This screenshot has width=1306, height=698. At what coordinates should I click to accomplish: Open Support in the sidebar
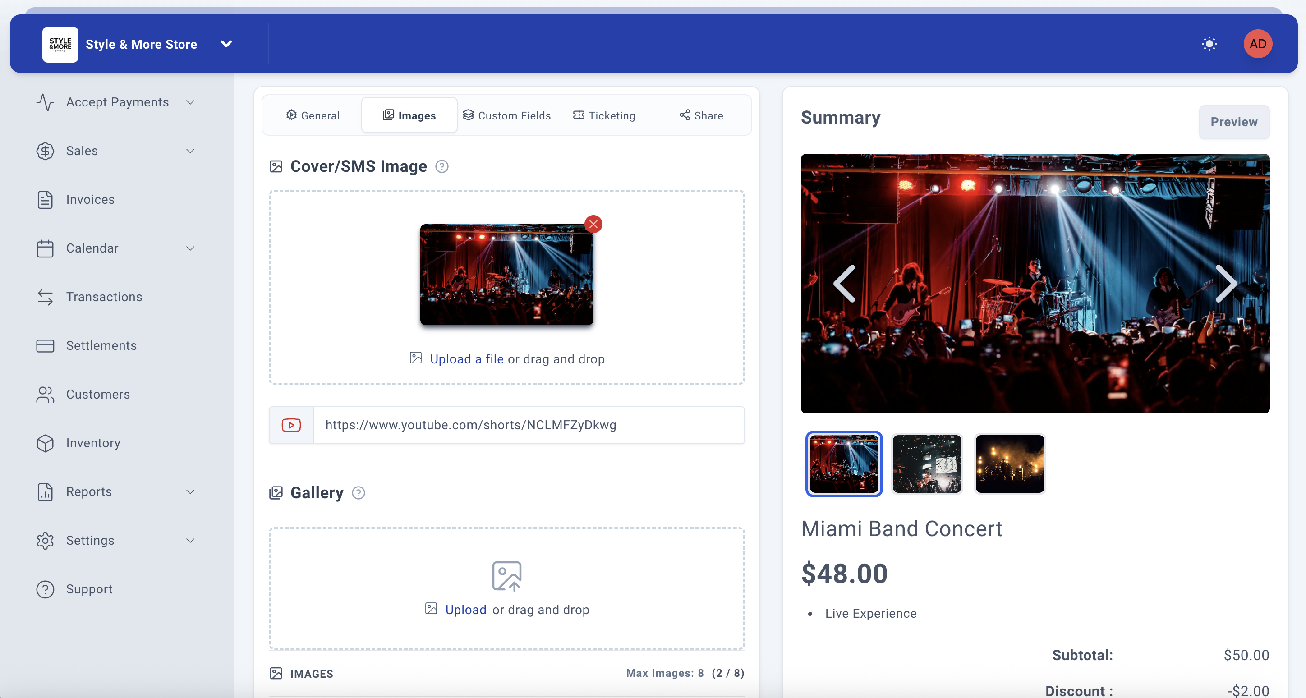pyautogui.click(x=89, y=589)
